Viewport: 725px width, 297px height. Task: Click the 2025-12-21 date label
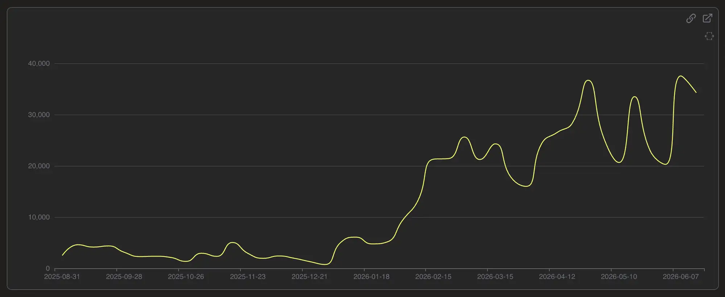pyautogui.click(x=309, y=277)
